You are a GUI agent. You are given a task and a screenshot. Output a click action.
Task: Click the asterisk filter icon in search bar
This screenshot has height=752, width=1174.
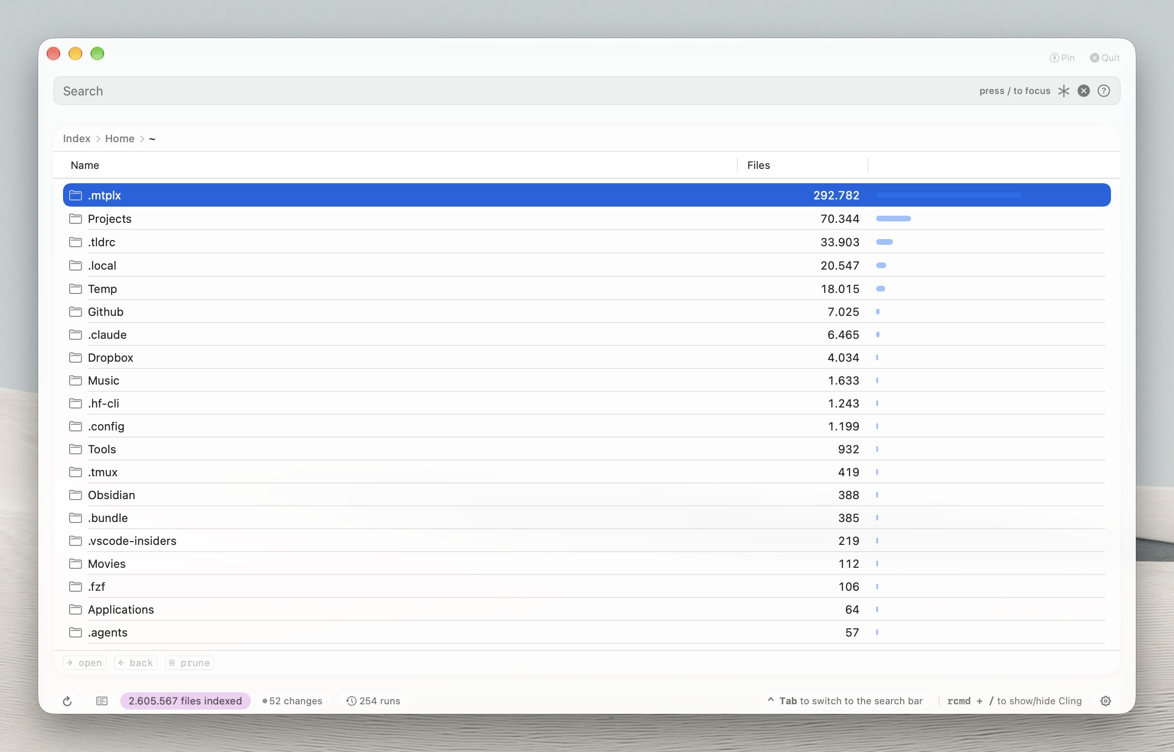pos(1064,91)
